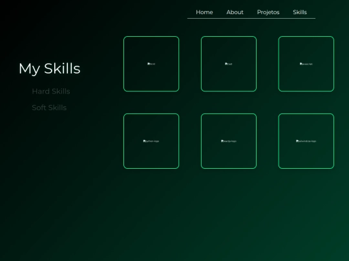Show the Soft Skills list
This screenshot has width=349, height=261.
[49, 108]
